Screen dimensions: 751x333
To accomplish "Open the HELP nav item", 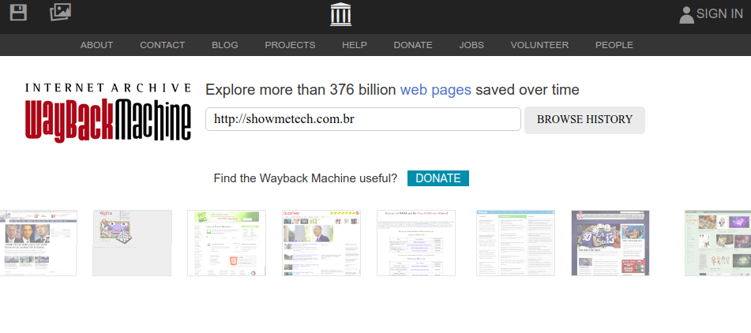I will point(354,45).
